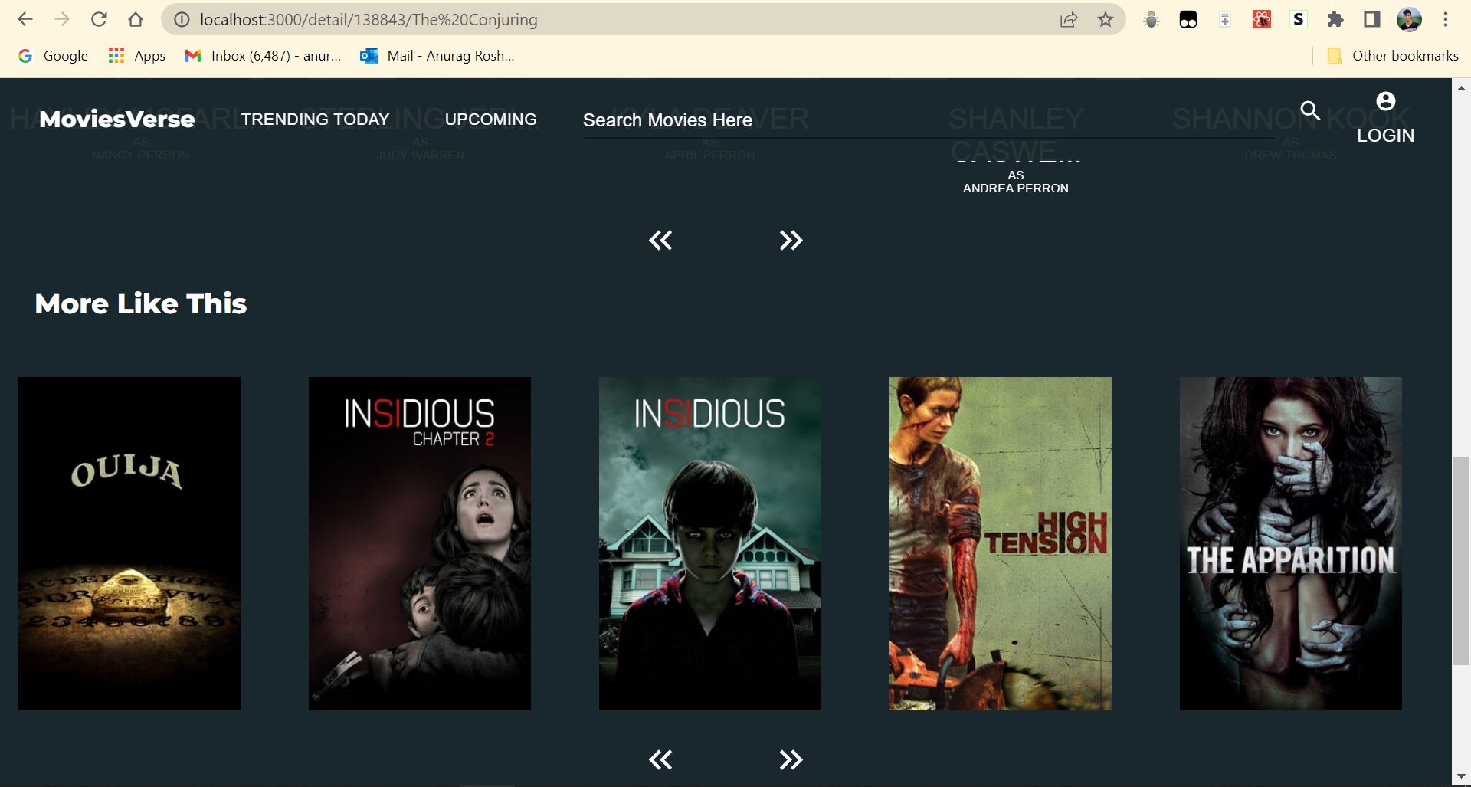Screen dimensions: 1471x787
Task: Open Other bookmarks folder
Action: tap(1393, 56)
